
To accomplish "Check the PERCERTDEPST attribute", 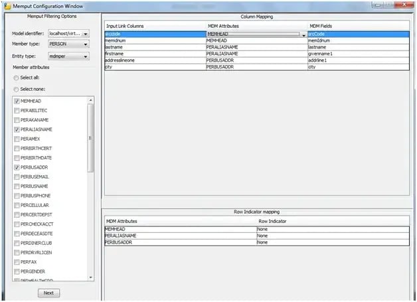I will (x=17, y=214).
